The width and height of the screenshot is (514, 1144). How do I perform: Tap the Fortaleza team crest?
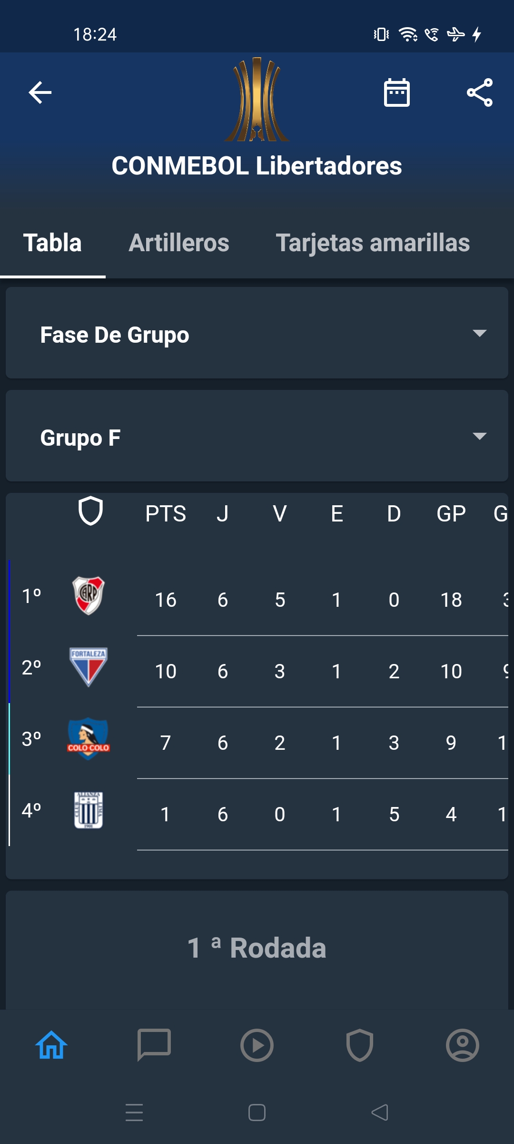tap(89, 667)
